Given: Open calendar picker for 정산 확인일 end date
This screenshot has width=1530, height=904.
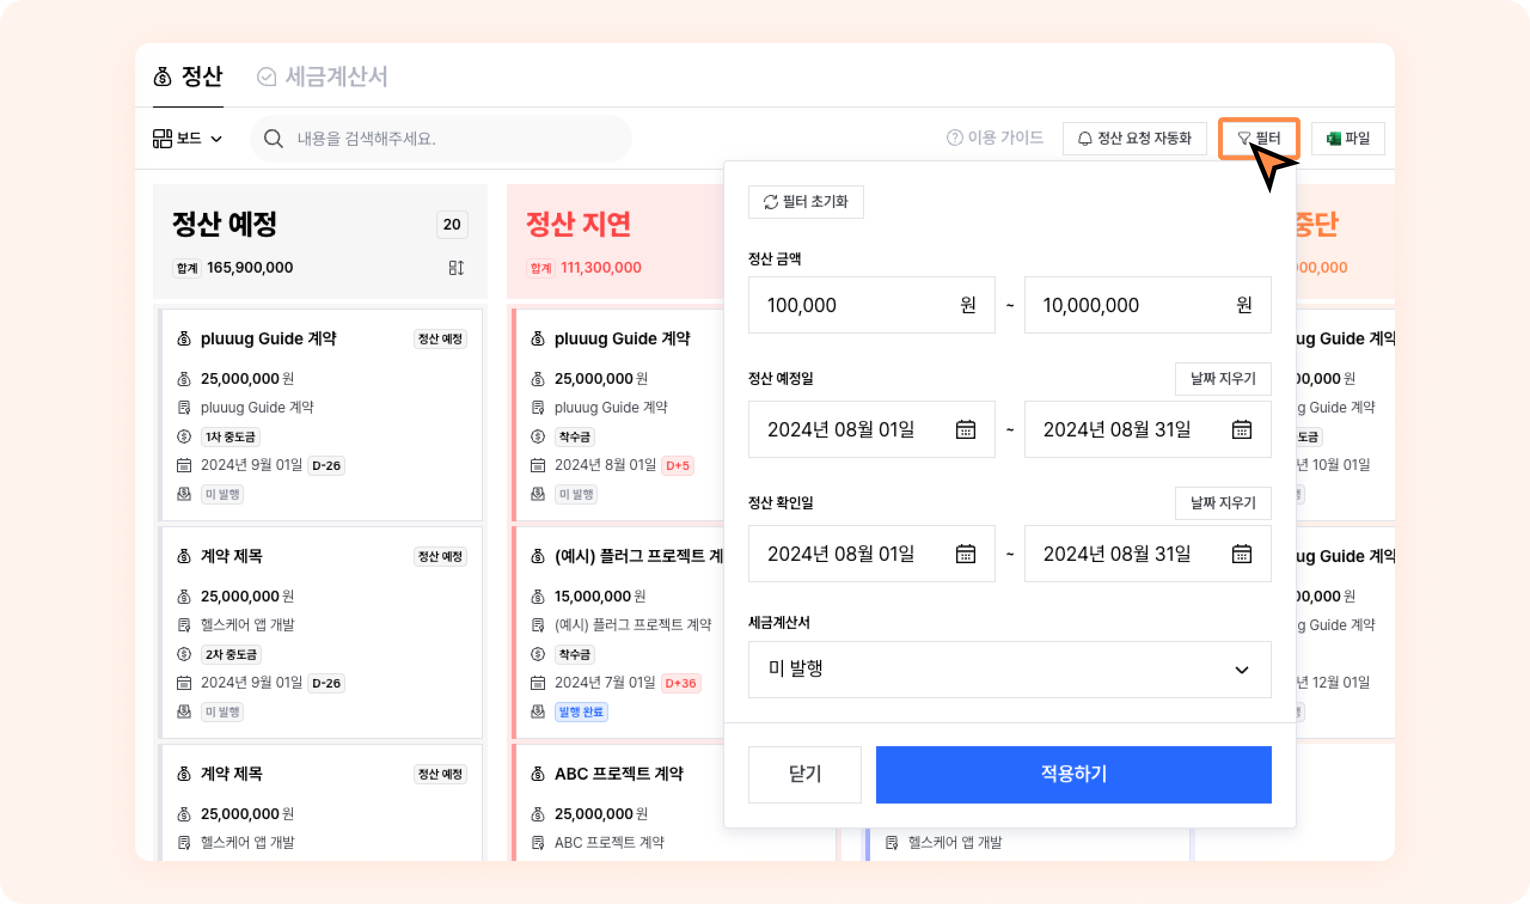Looking at the screenshot, I should tap(1241, 554).
